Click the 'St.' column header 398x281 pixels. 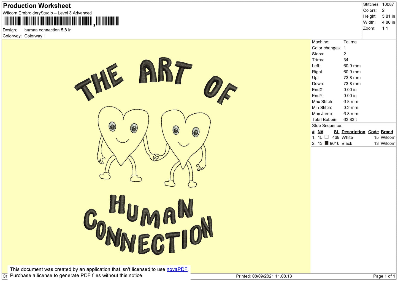[336, 132]
